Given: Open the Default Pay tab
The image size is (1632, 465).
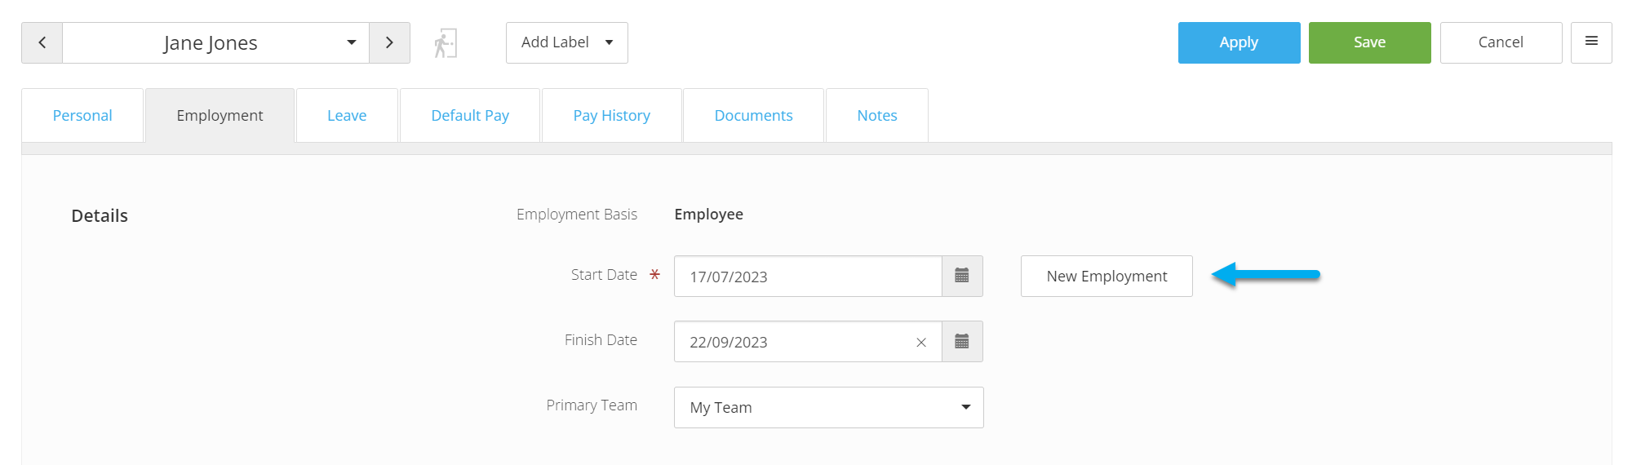Looking at the screenshot, I should pos(470,115).
